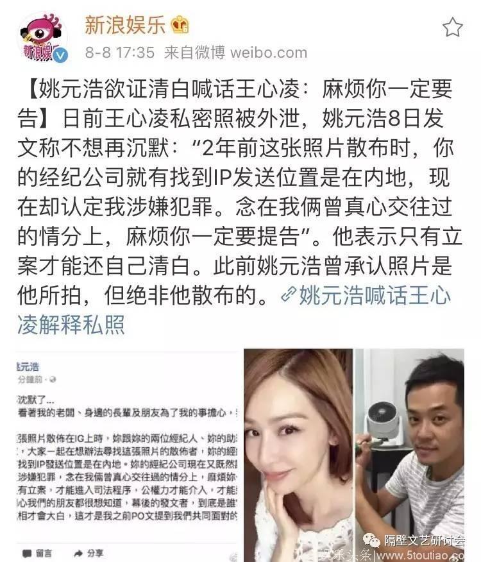Image resolution: width=481 pixels, height=562 pixels.
Task: Open the woman's selfie photo thumbnail
Action: click(x=298, y=456)
